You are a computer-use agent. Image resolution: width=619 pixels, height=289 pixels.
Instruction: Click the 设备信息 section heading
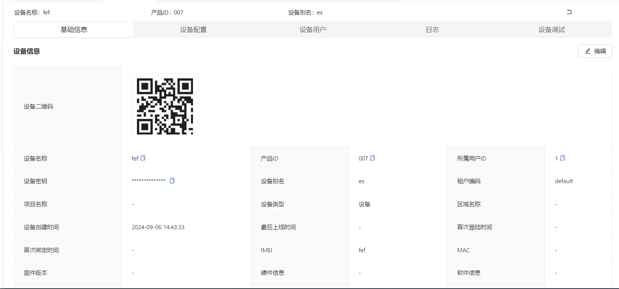27,51
